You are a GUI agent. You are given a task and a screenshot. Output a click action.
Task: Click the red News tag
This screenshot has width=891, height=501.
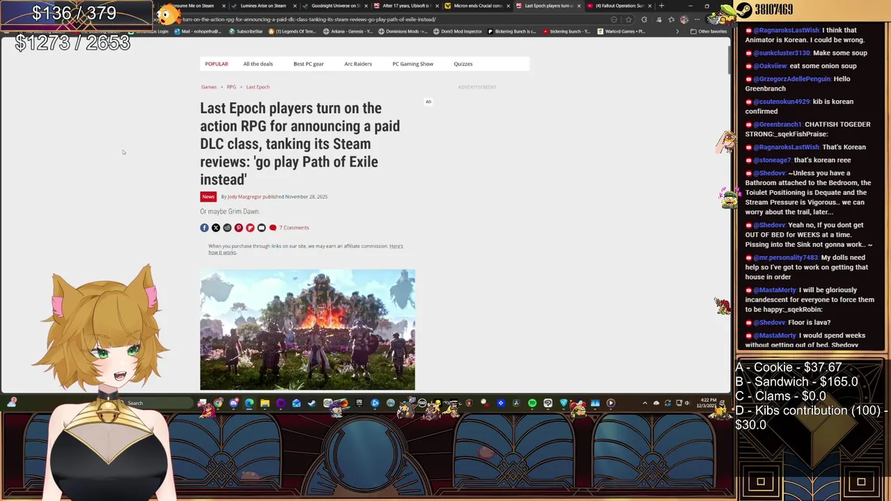coord(208,197)
